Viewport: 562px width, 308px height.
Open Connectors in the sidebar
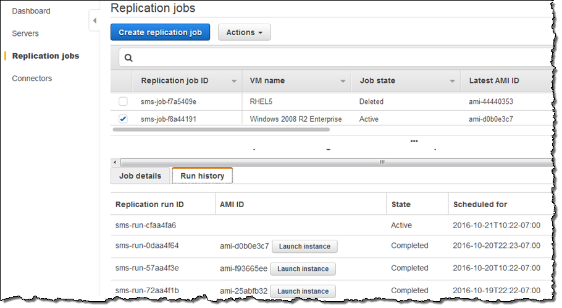click(x=32, y=79)
